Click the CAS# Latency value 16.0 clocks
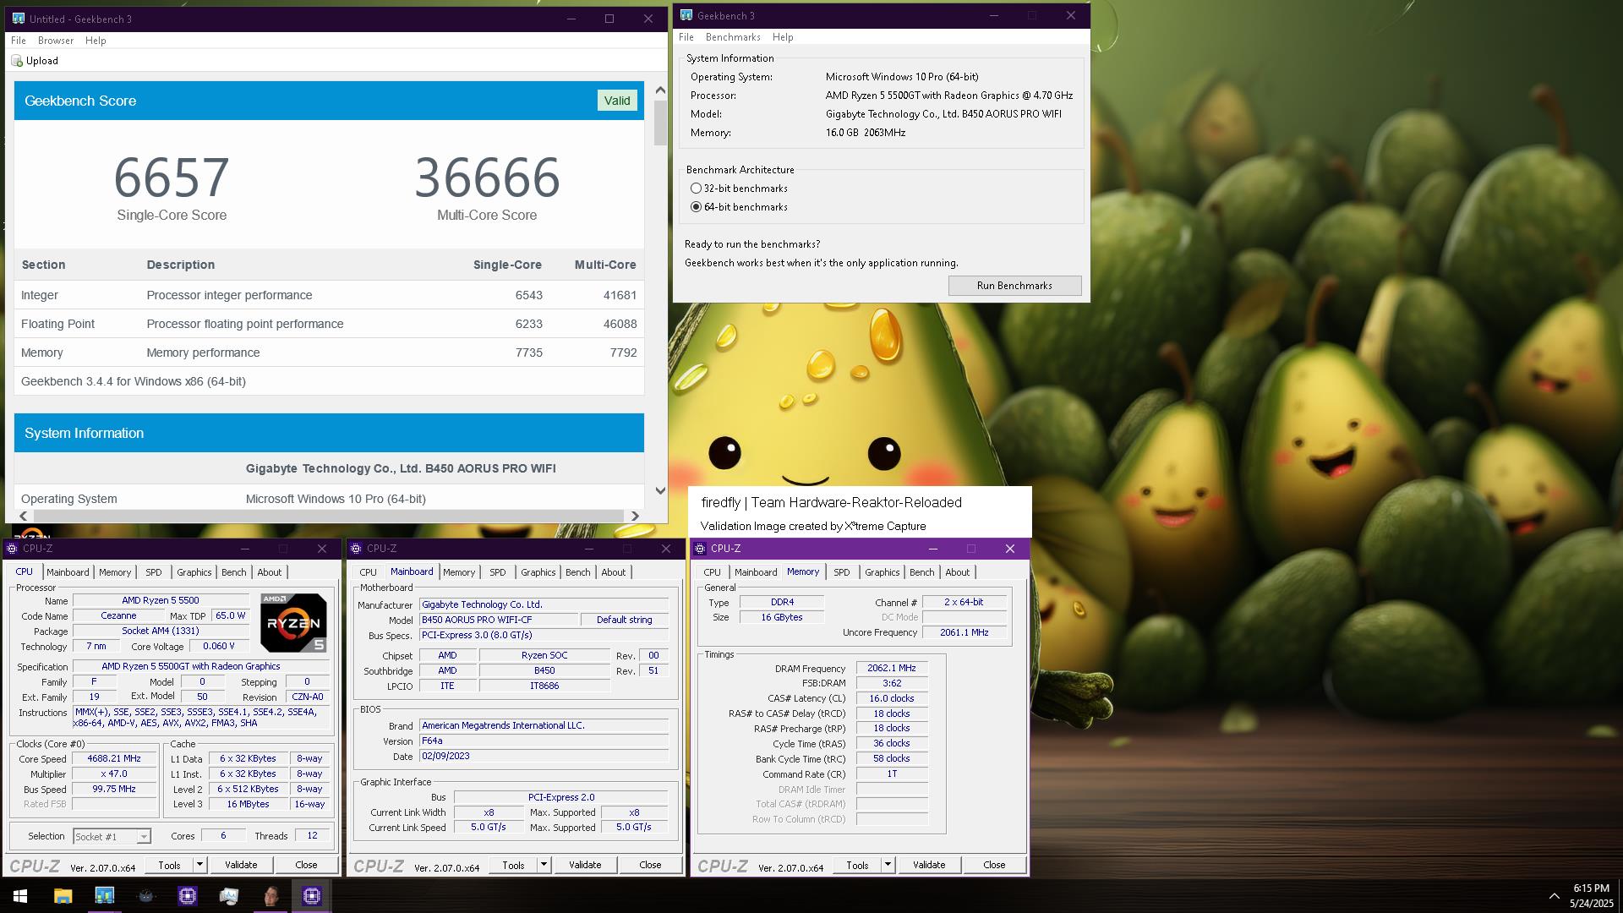The image size is (1623, 913). 892,698
